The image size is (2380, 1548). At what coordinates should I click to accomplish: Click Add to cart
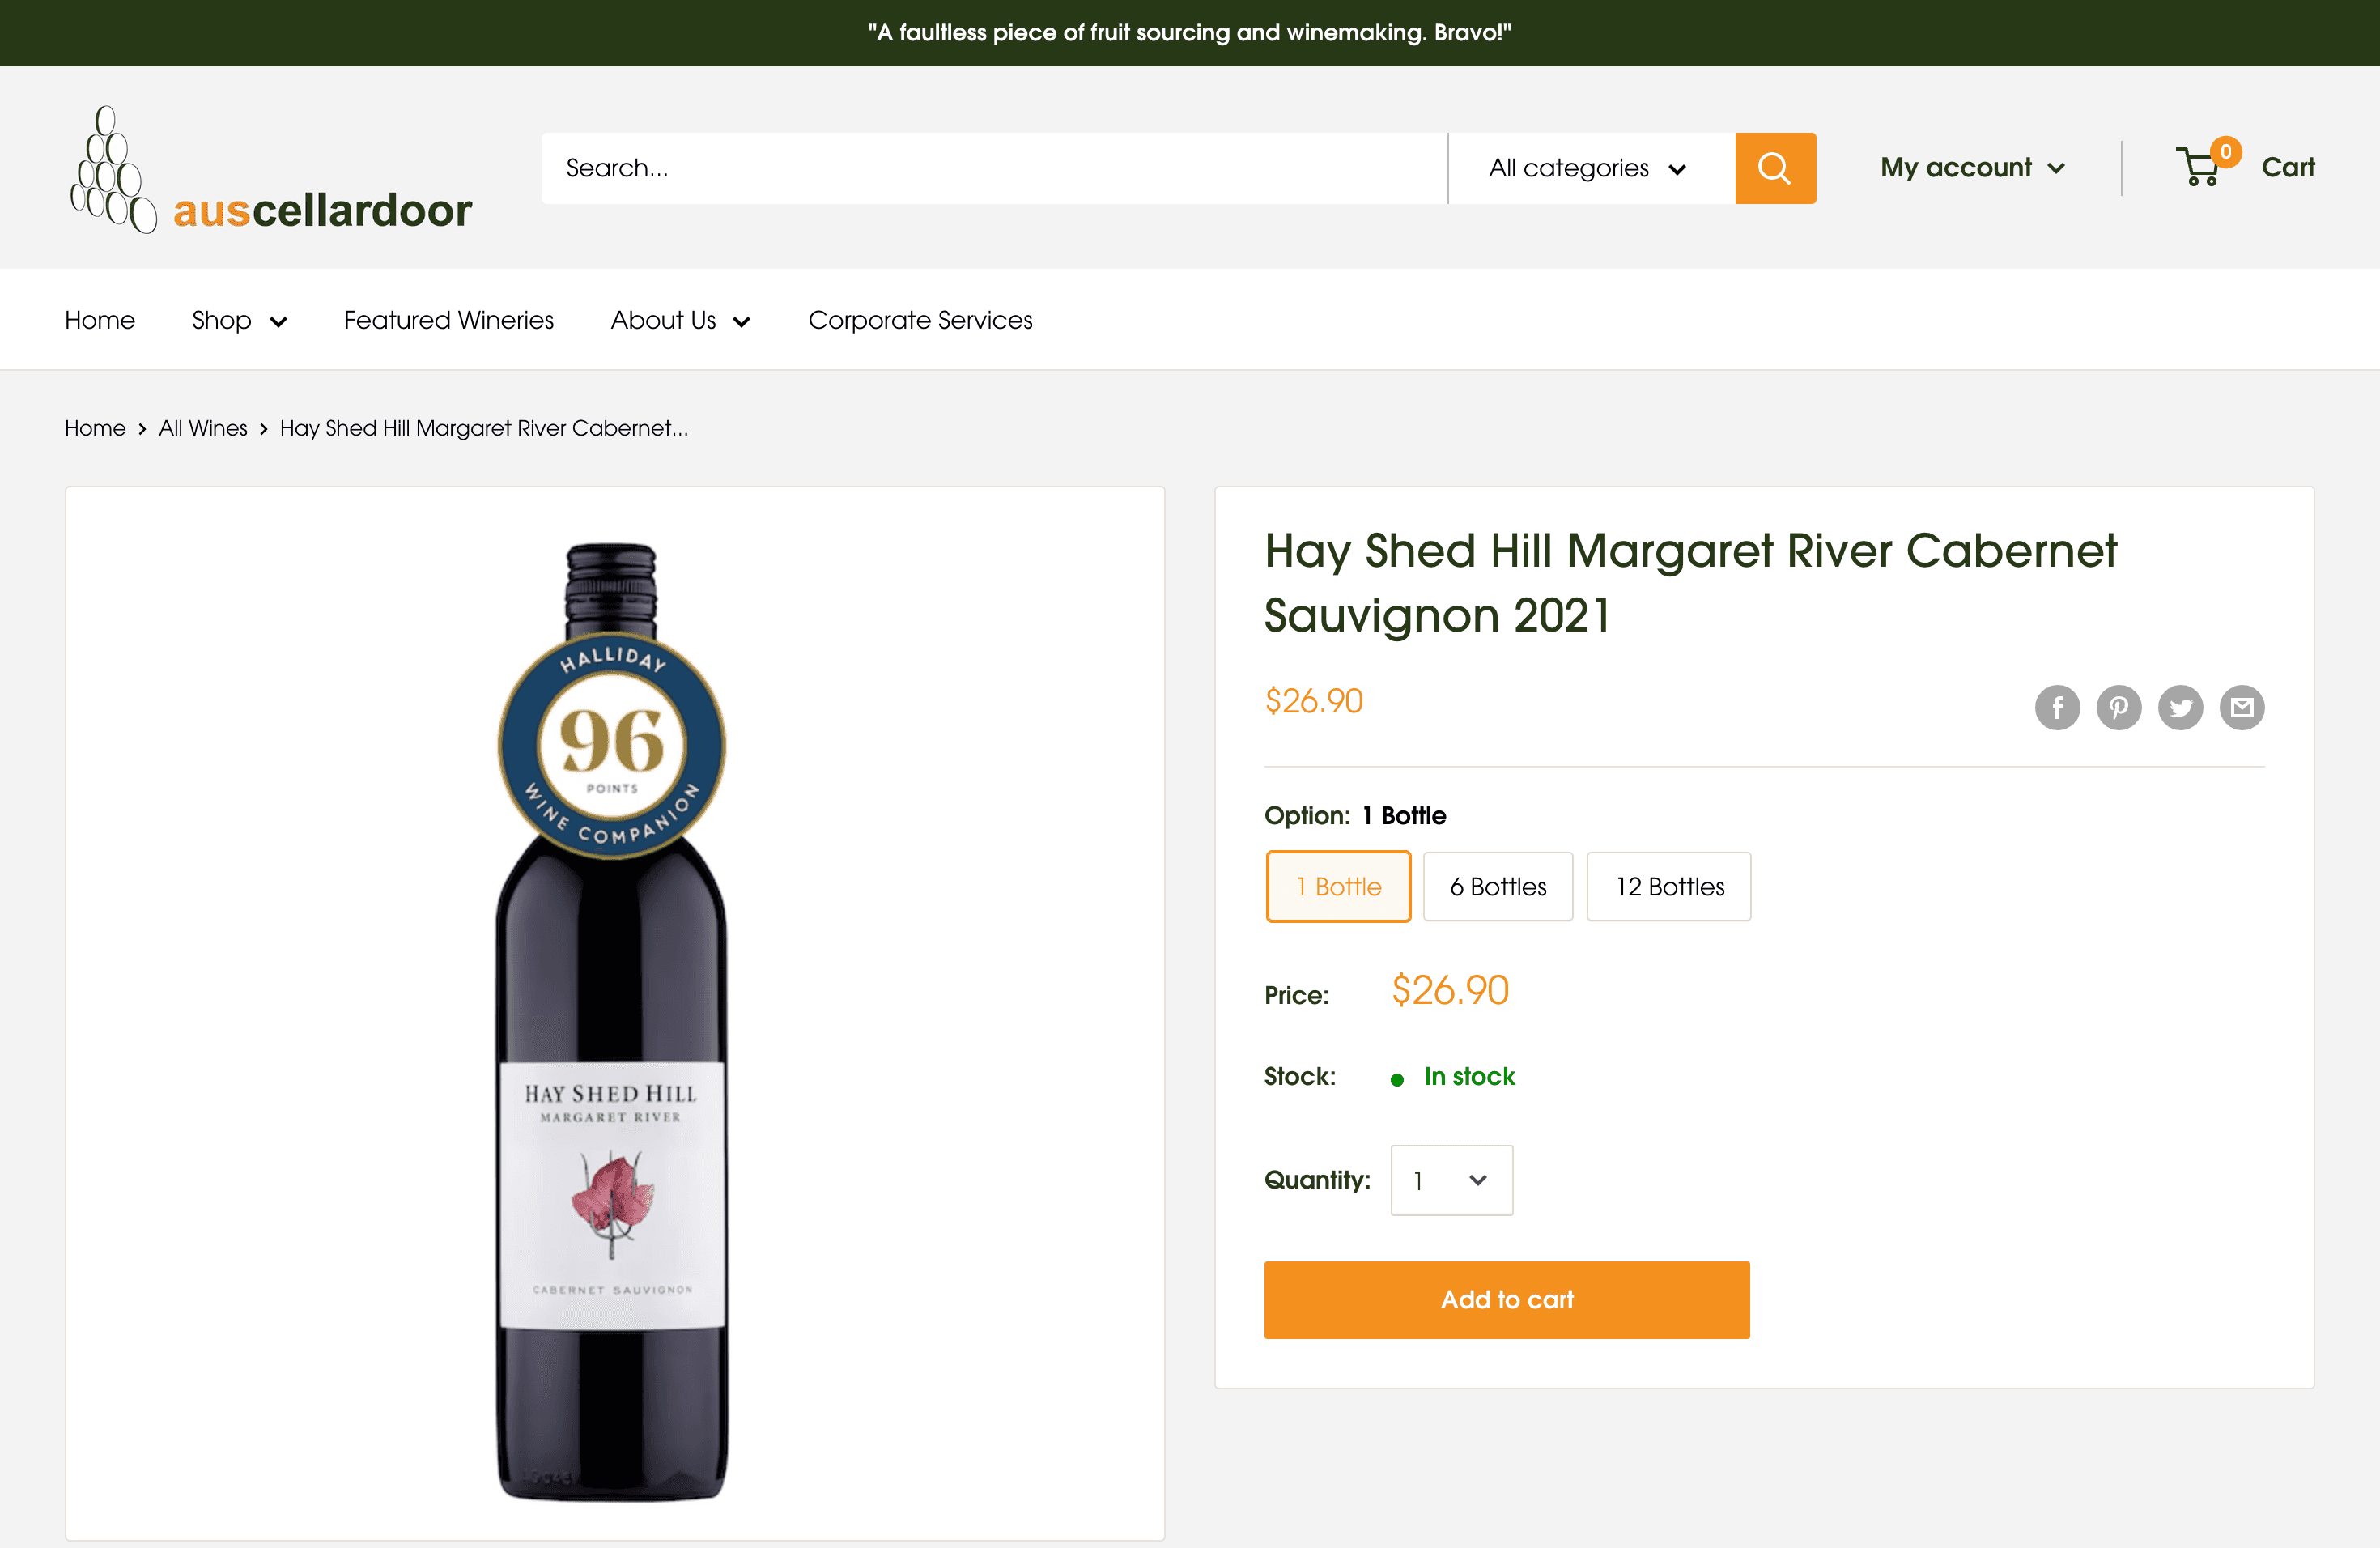pos(1506,1299)
